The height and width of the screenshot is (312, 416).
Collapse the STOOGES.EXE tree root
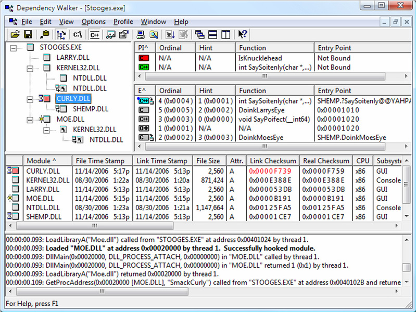[13, 48]
